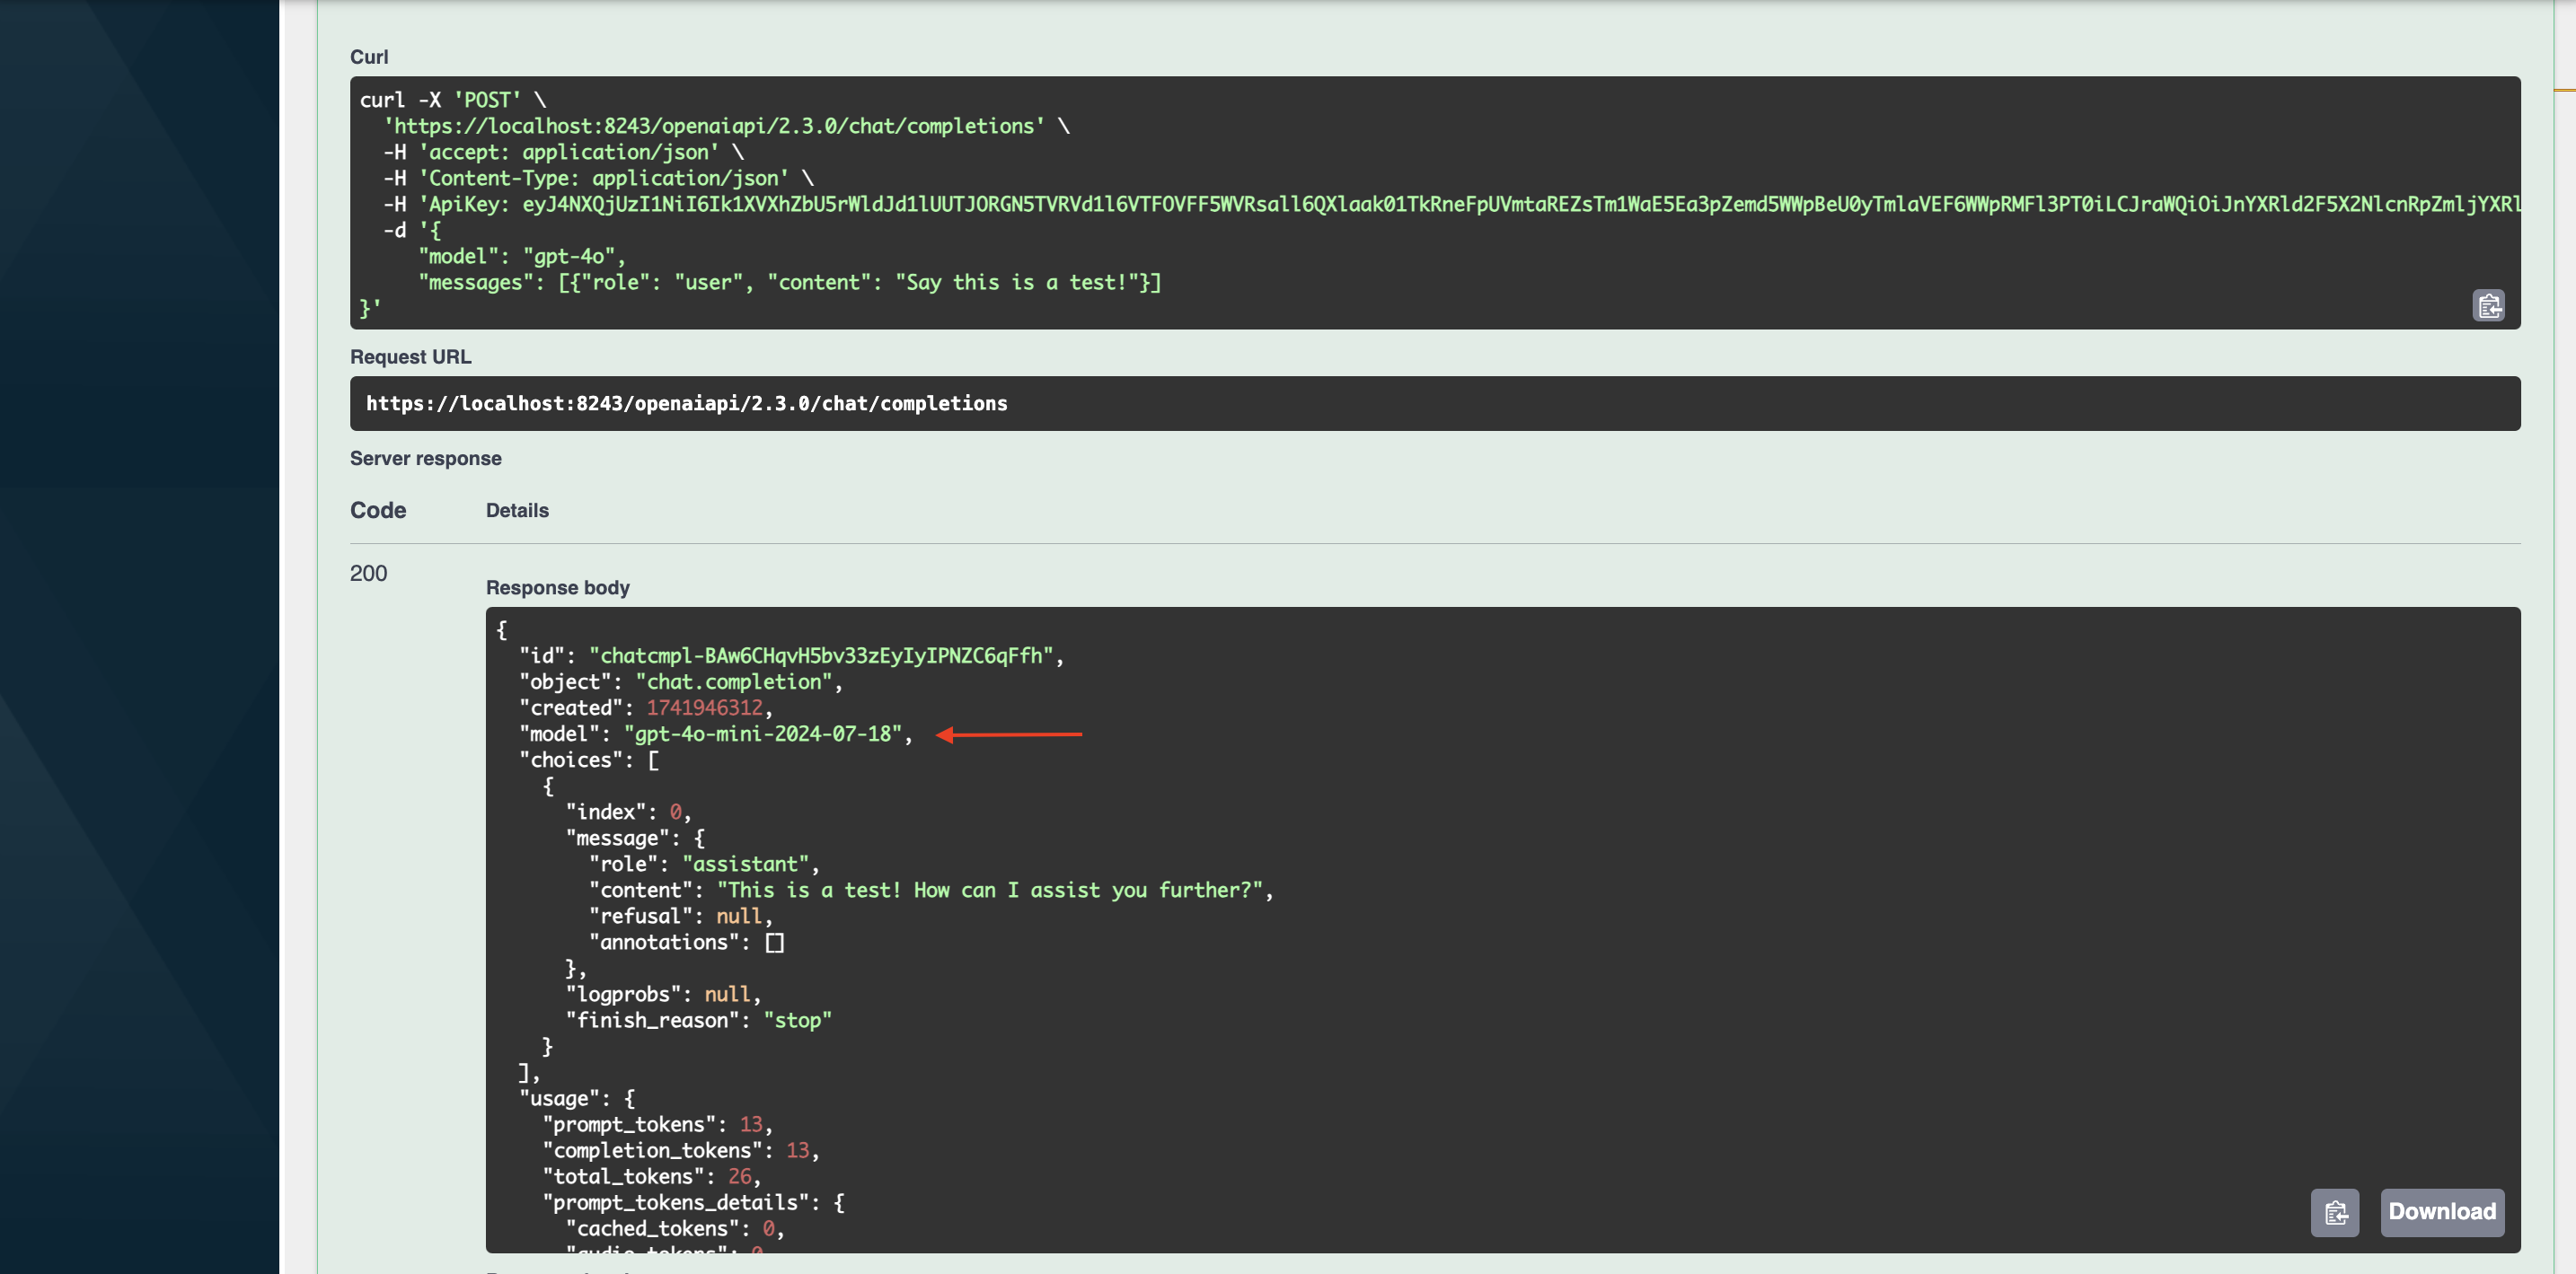Download the response body
The height and width of the screenshot is (1274, 2576).
tap(2441, 1212)
